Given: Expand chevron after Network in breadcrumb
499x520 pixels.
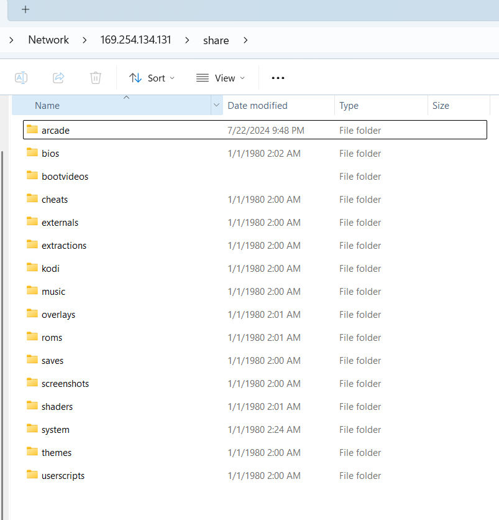Looking at the screenshot, I should [x=84, y=40].
